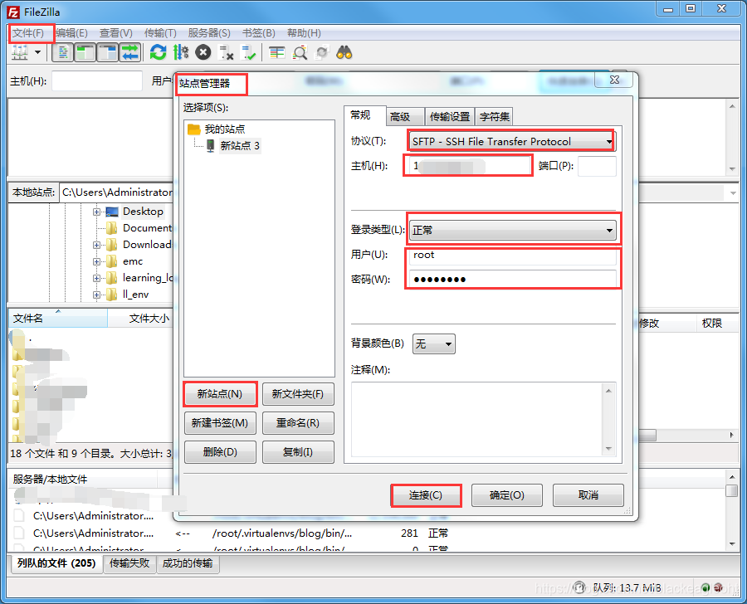Open the 文件(F) menu

28,33
